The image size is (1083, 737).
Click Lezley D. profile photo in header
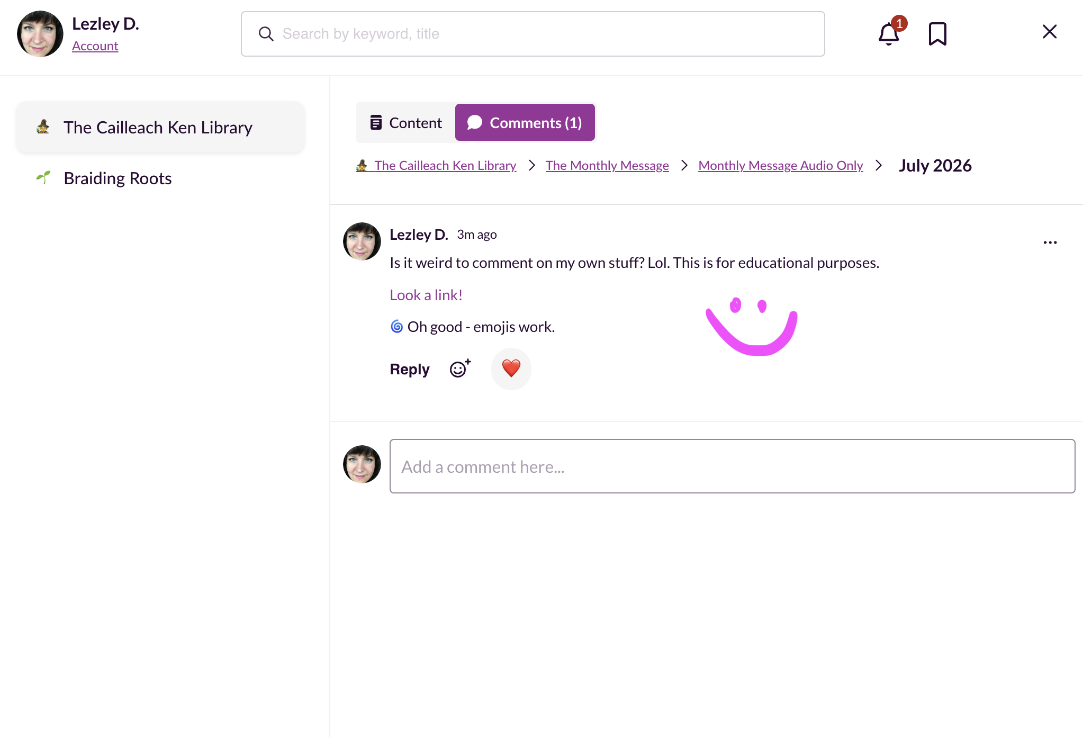40,34
